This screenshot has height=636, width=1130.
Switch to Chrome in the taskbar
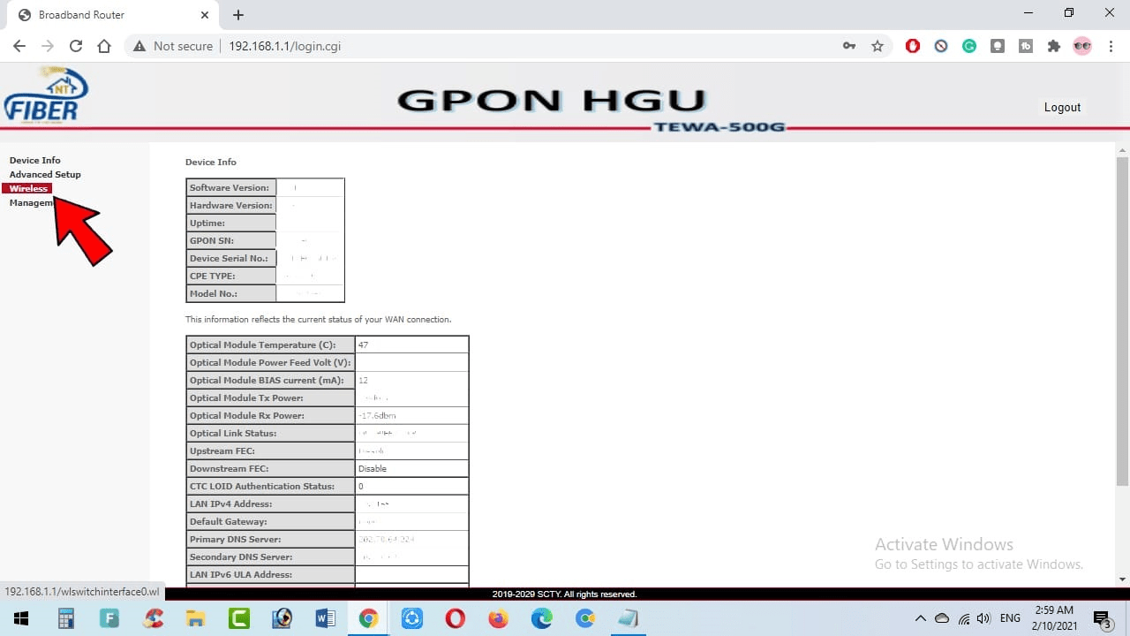[x=369, y=618]
